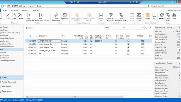Click the filter icon beside the No. field

[x=146, y=28]
